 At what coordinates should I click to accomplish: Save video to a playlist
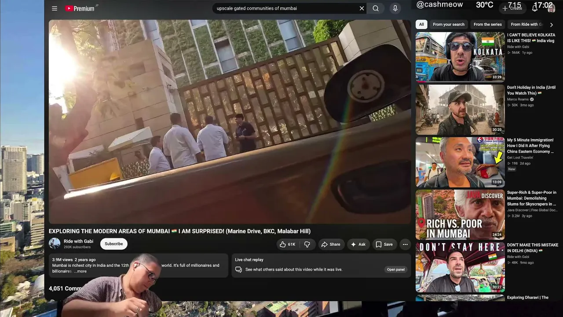tap(384, 244)
